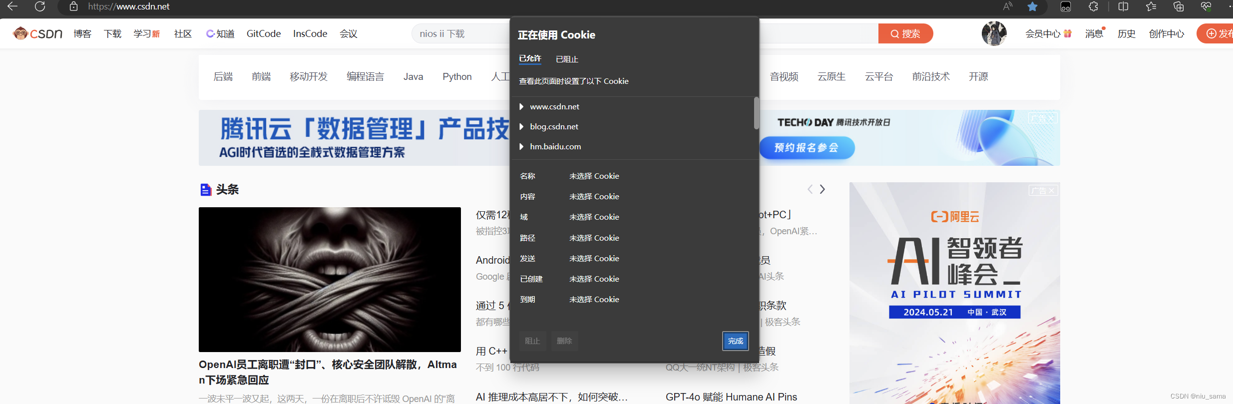Select the 开源 category
Screen dimensions: 1233x404
pyautogui.click(x=978, y=76)
